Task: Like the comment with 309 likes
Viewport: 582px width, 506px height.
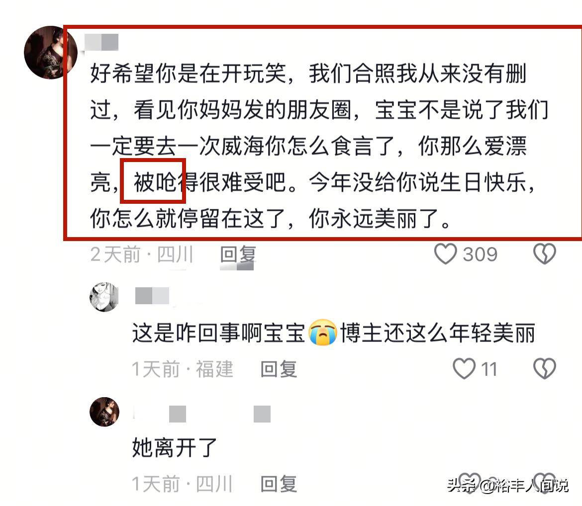Action: point(445,254)
